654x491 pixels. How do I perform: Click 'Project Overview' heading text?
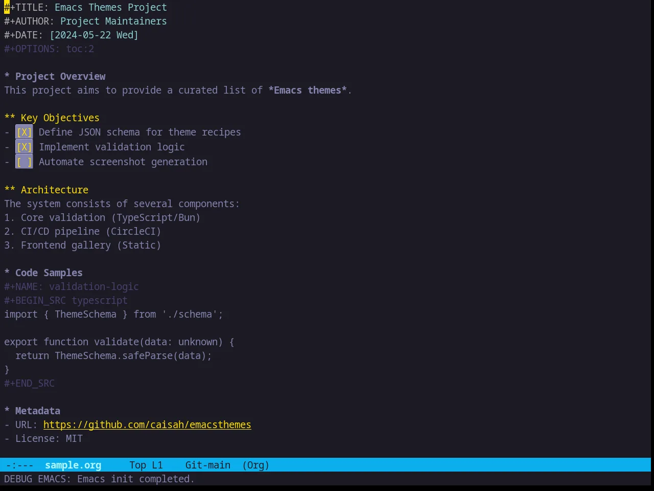tap(60, 77)
